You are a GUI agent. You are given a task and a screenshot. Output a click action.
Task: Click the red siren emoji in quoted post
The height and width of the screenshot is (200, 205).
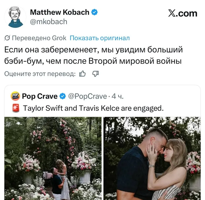[x=16, y=108]
